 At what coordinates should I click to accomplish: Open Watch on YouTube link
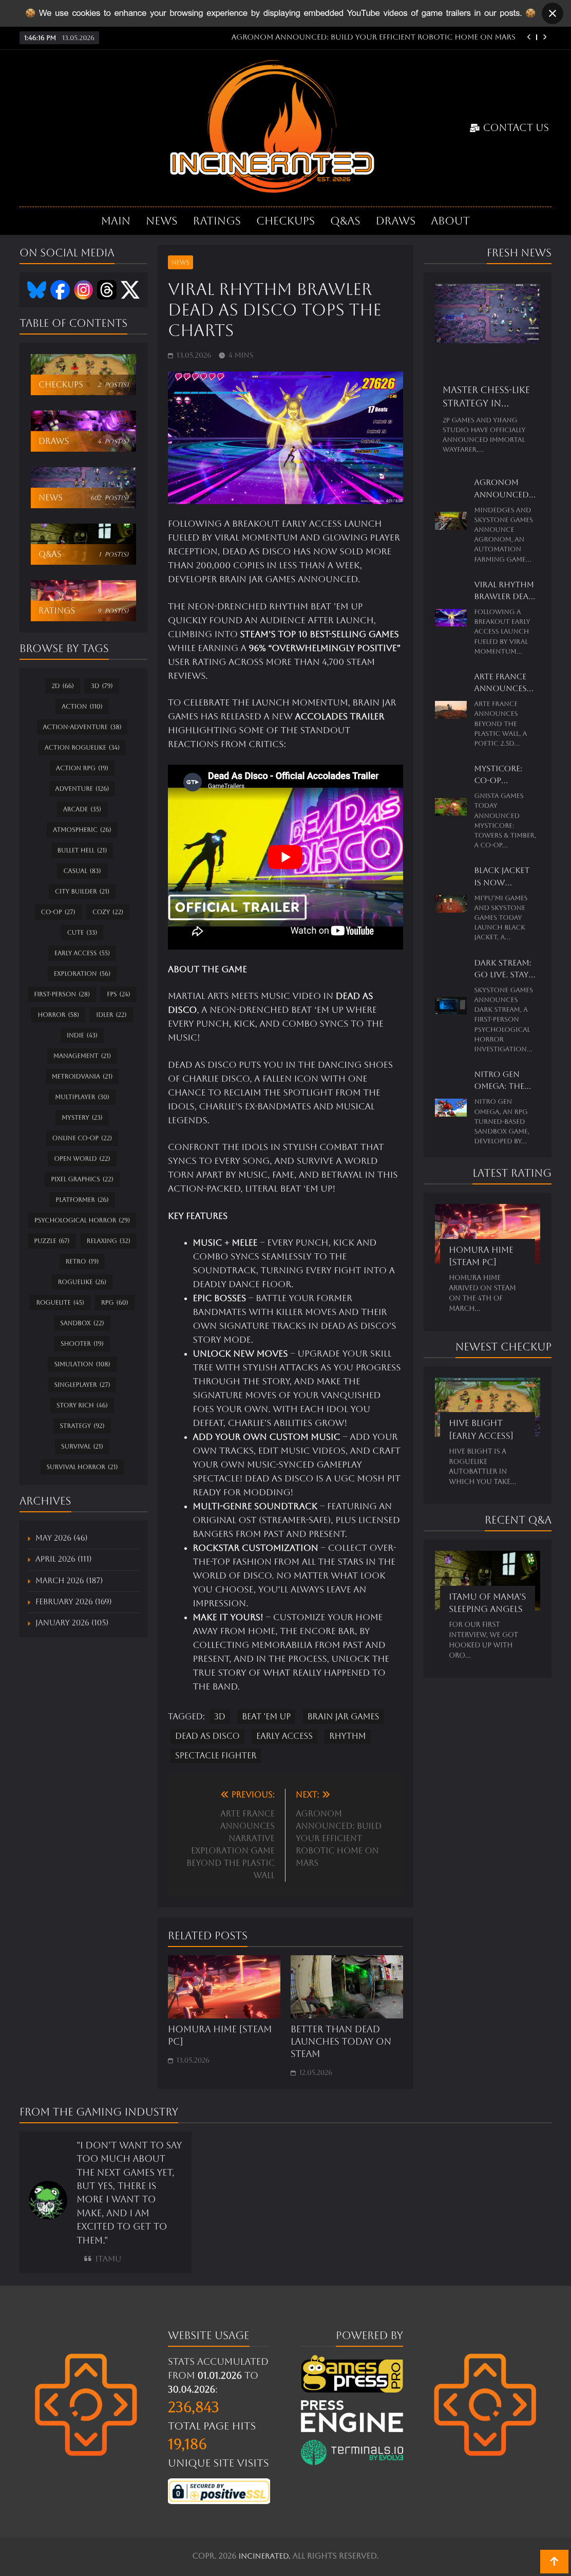point(332,931)
